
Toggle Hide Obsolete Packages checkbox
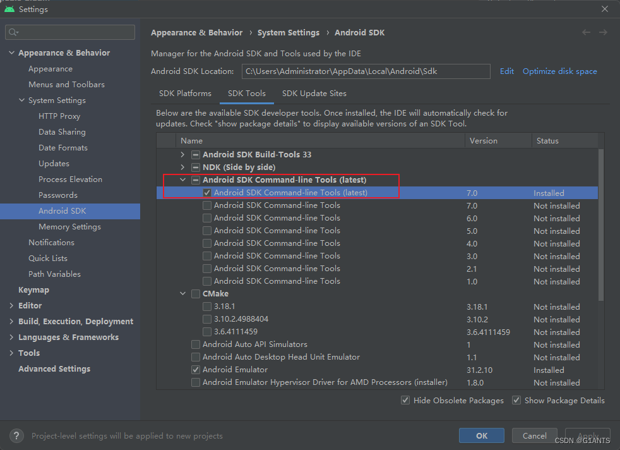coord(405,400)
